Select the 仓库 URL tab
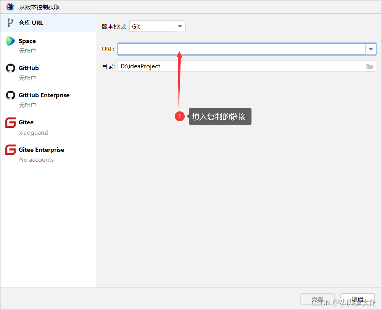382x310 pixels. (48, 22)
